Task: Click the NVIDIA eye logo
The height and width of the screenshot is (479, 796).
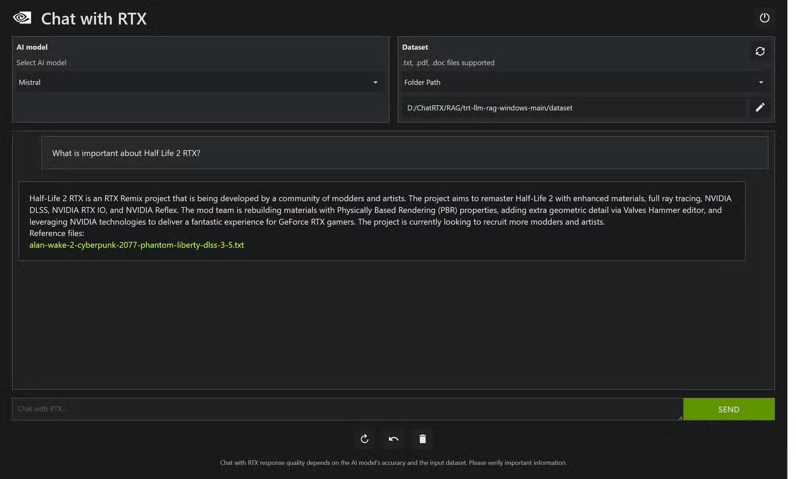Action: [22, 18]
